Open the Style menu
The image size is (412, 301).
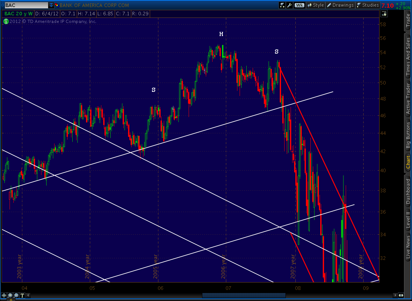click(315, 5)
